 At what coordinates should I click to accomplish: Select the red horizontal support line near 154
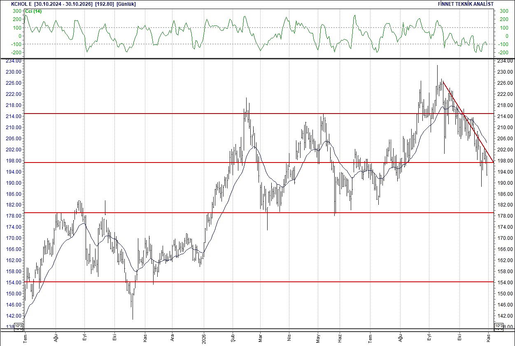tap(259, 282)
